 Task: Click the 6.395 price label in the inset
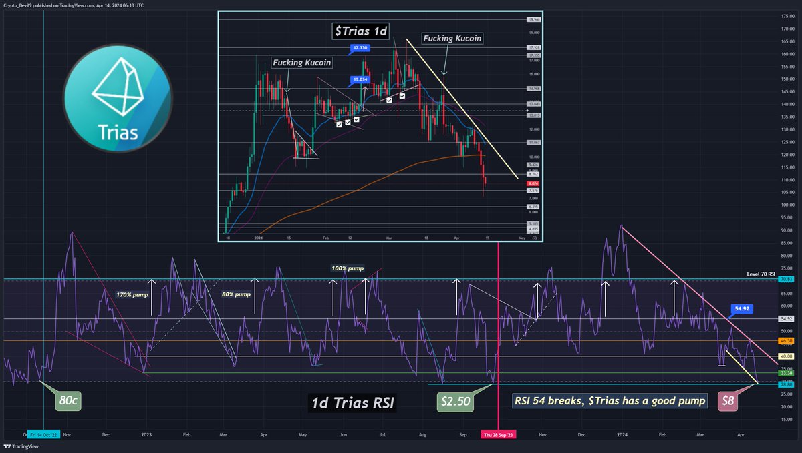[x=533, y=207]
